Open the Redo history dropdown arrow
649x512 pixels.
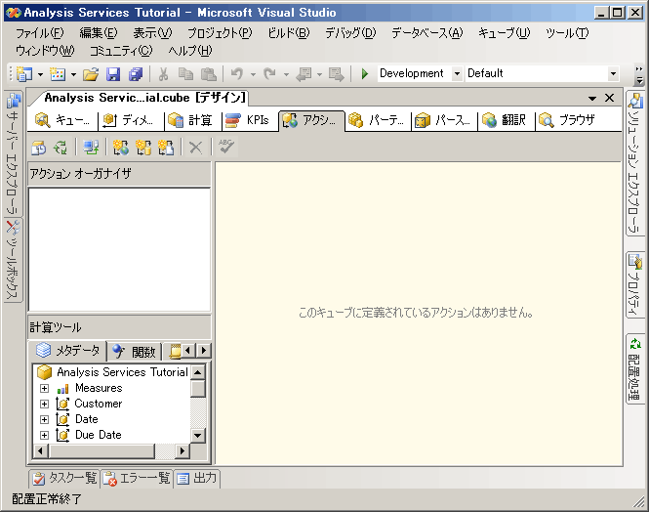click(286, 75)
